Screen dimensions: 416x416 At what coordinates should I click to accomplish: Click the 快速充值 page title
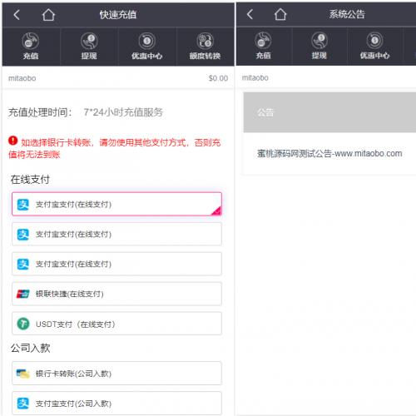pos(118,15)
